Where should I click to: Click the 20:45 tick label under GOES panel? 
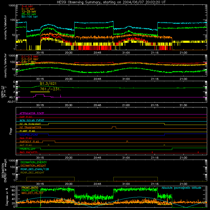pos(97,105)
